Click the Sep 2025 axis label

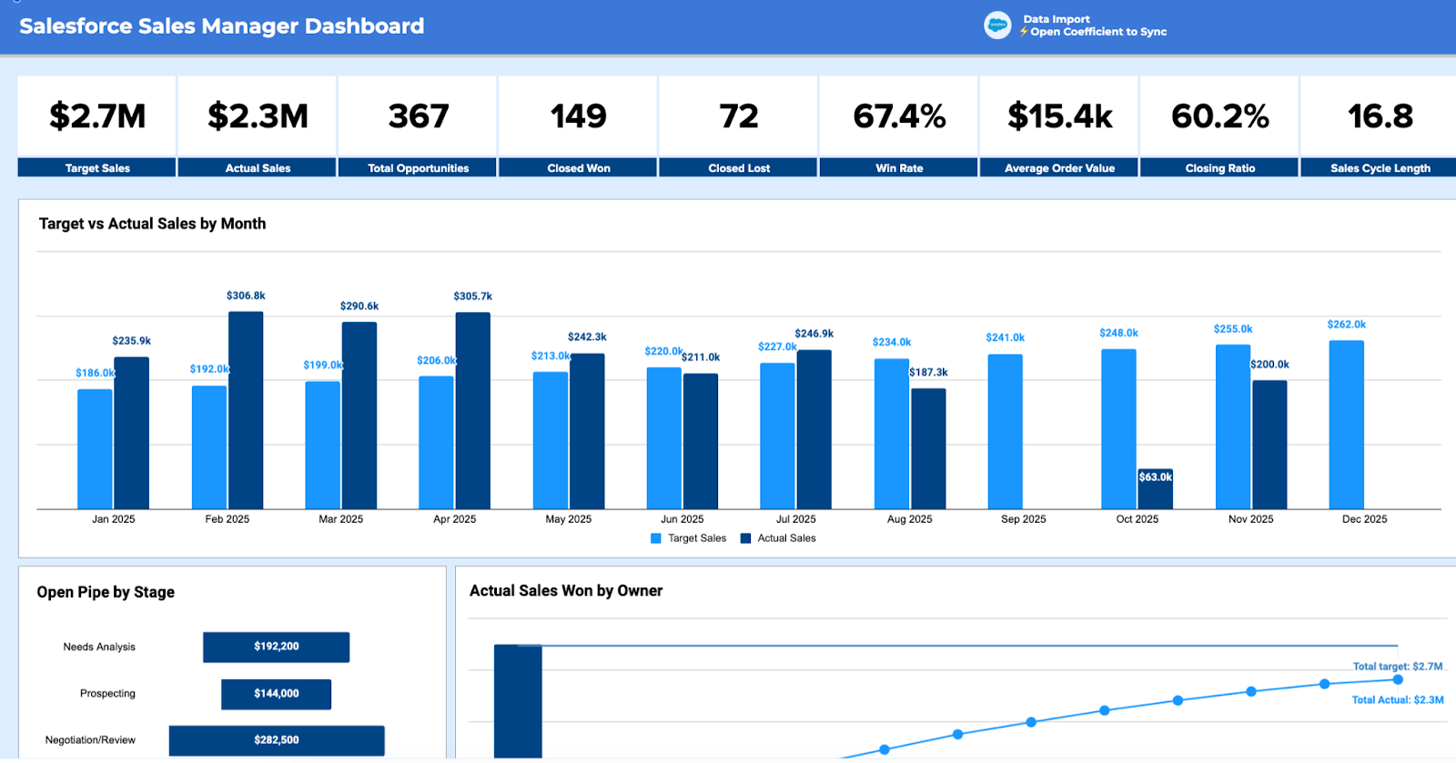pyautogui.click(x=1024, y=519)
